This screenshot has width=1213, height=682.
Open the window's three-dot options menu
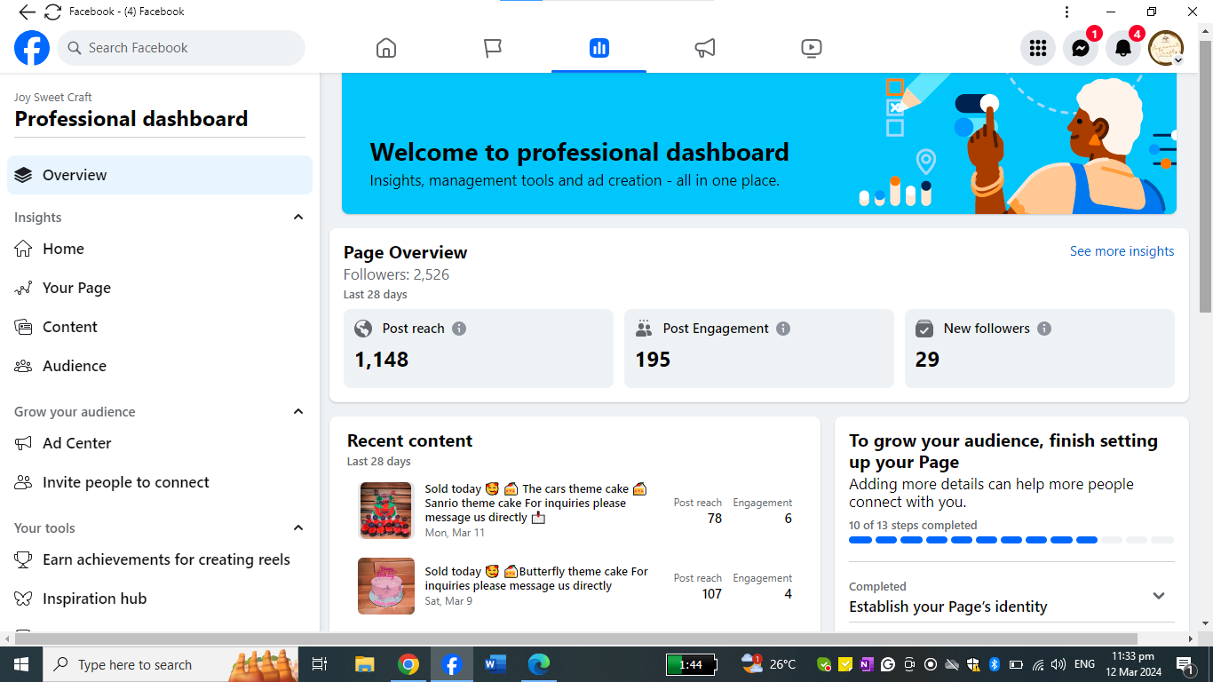tap(1067, 12)
